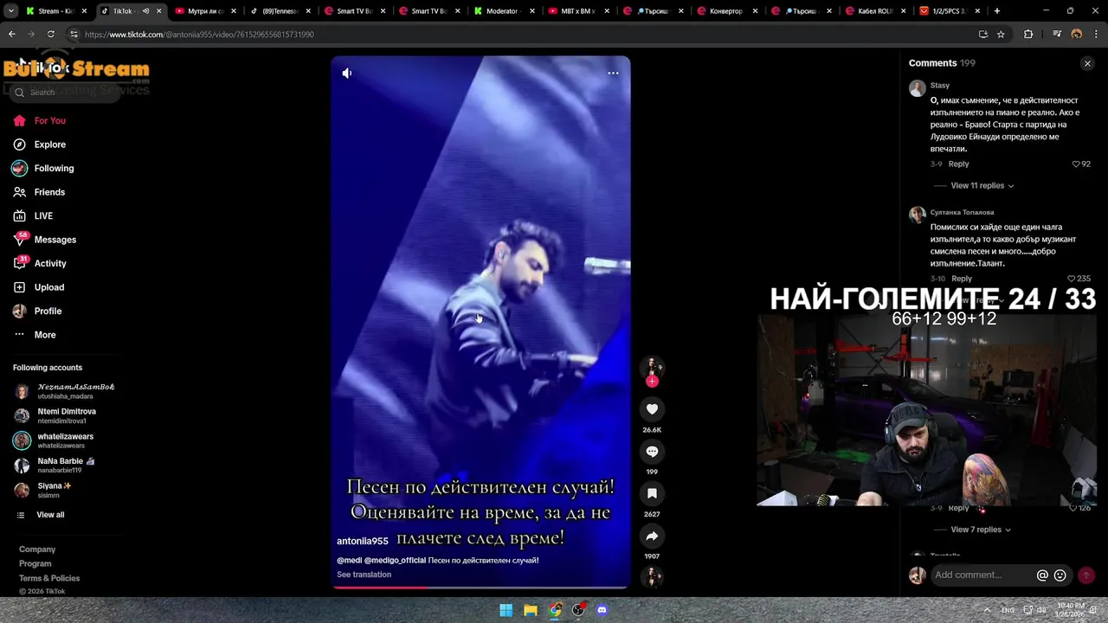Open the spinning music disc thumbnail

tap(652, 576)
